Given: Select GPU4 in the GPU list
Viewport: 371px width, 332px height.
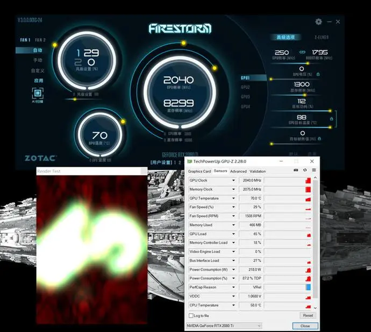Looking at the screenshot, I should pyautogui.click(x=245, y=107).
